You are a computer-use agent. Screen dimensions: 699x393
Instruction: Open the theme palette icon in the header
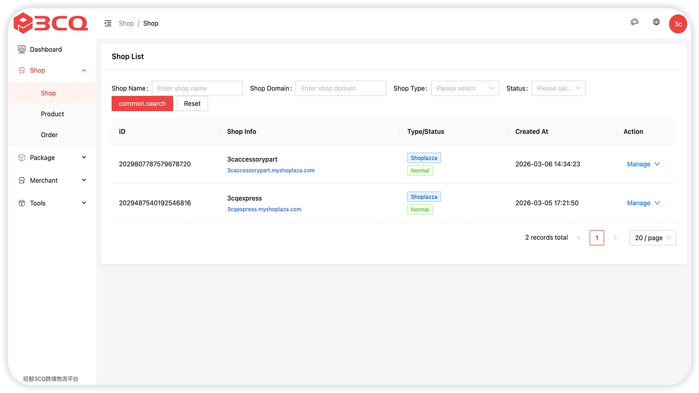pos(634,22)
